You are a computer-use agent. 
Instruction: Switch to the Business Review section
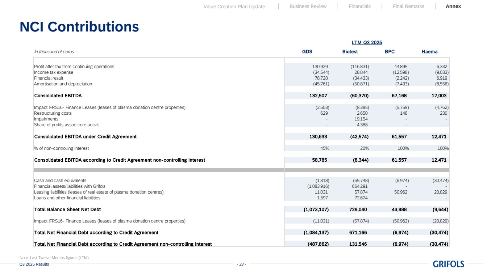click(308, 7)
